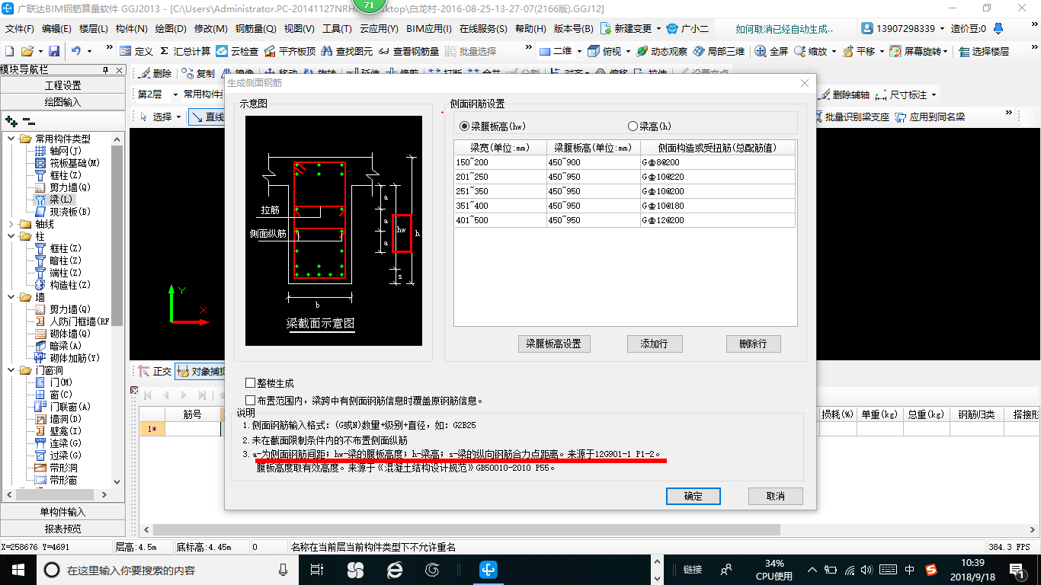
Task: Click 平齐板顶 tool
Action: (290, 51)
